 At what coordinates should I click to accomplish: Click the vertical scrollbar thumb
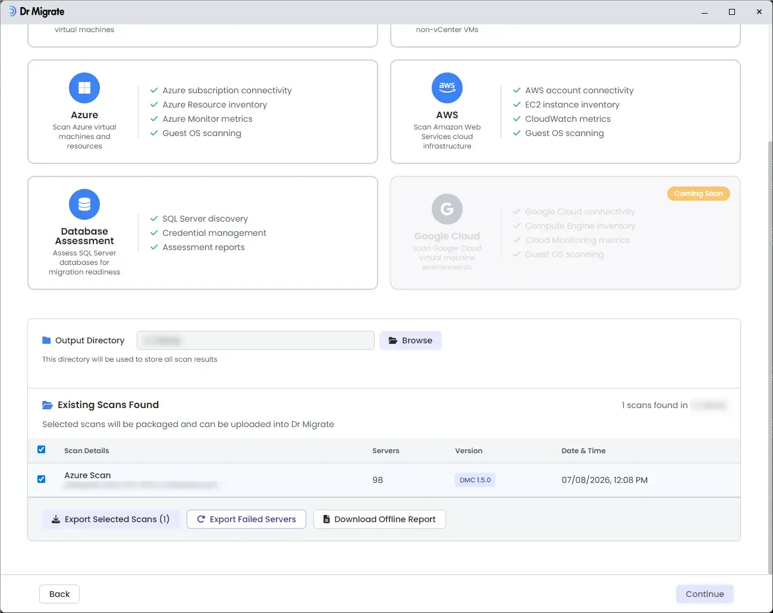point(771,356)
